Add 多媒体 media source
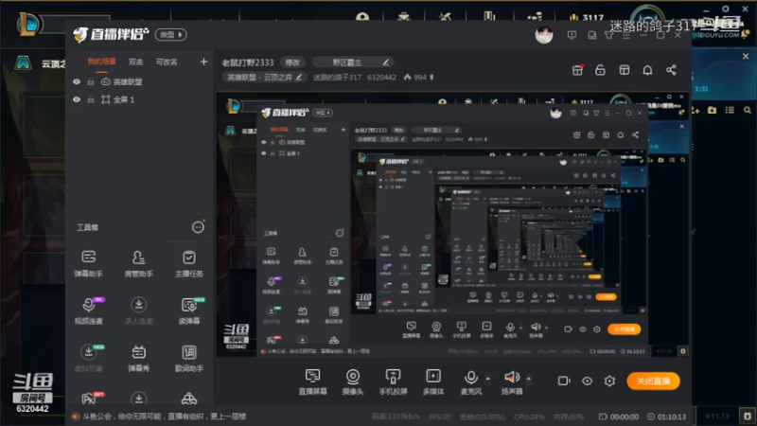This screenshot has width=757, height=426. click(x=433, y=382)
